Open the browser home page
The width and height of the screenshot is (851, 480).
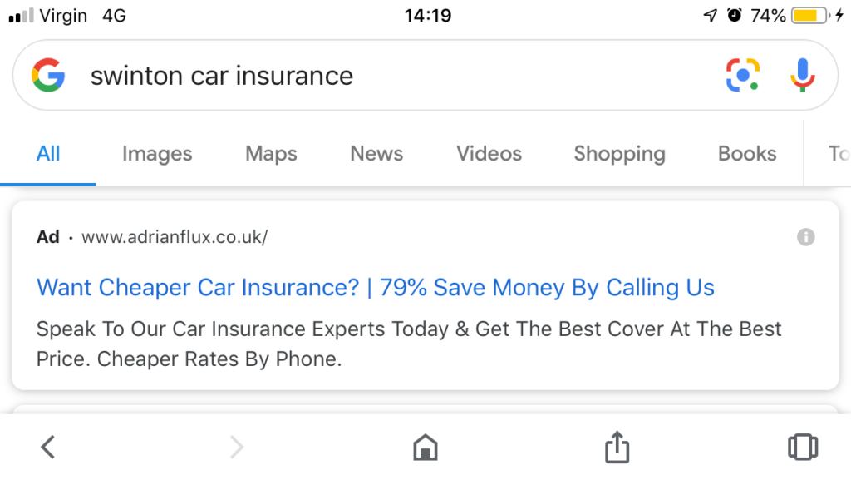(x=425, y=447)
